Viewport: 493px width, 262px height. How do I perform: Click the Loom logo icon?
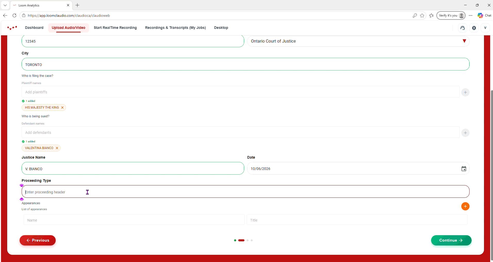coord(12,28)
